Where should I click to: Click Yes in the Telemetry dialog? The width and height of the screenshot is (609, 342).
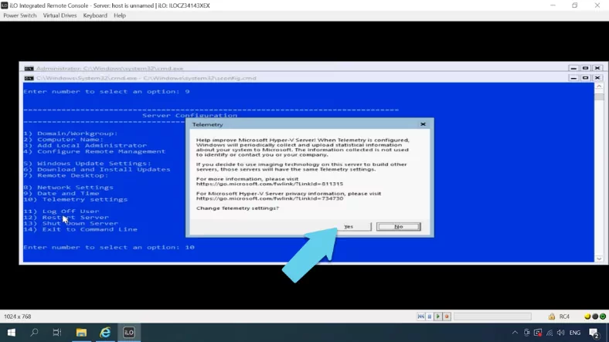coord(349,226)
